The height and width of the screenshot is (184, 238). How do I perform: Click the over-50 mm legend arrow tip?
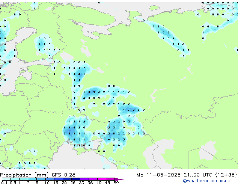[119, 179]
